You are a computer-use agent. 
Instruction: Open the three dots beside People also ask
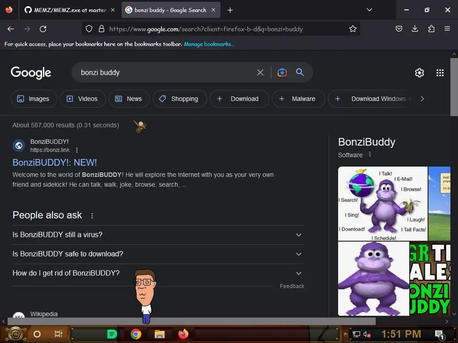point(92,216)
